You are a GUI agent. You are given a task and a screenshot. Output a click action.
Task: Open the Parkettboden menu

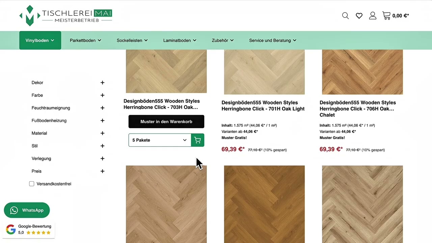click(85, 40)
